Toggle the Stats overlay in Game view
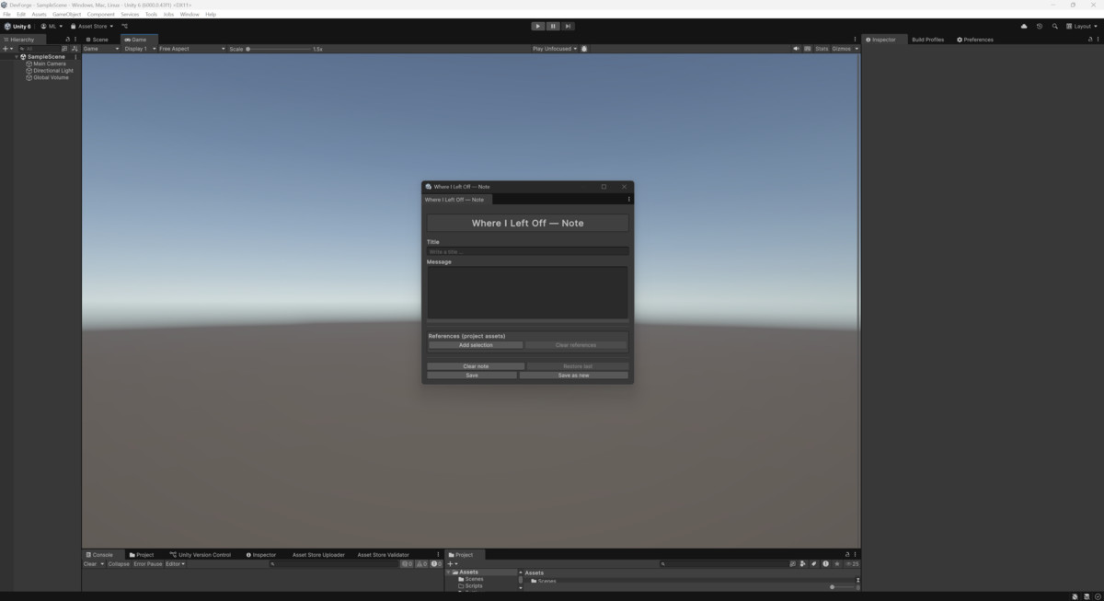The height and width of the screenshot is (601, 1104). pos(822,48)
